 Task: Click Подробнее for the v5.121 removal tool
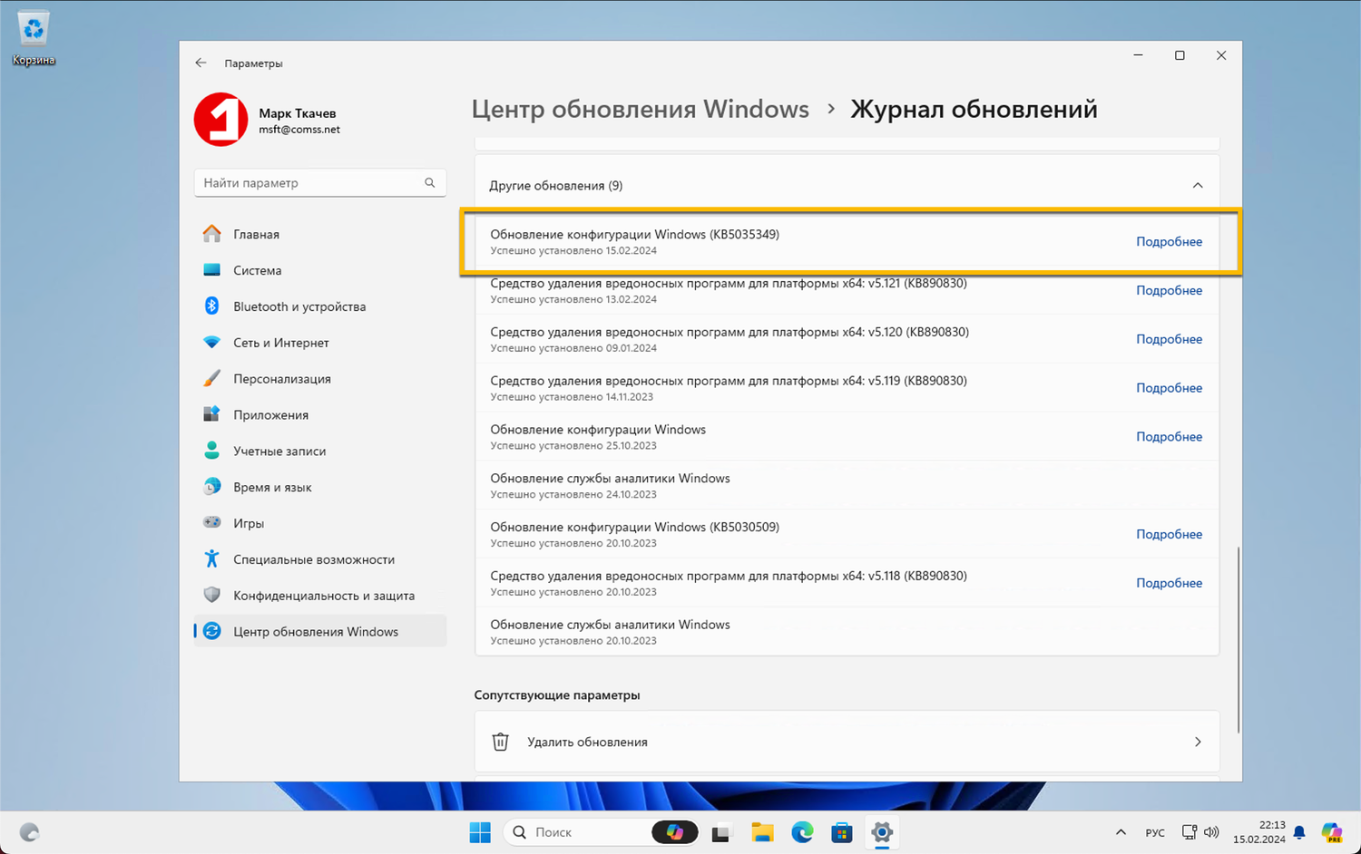click(x=1169, y=291)
